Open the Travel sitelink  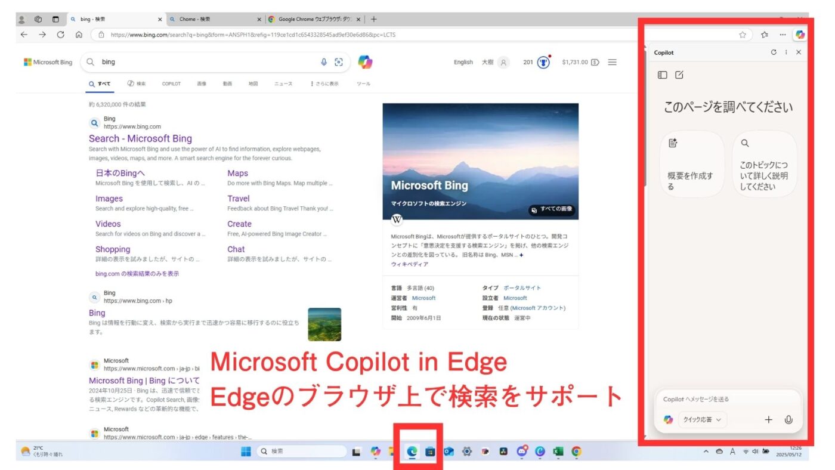point(239,199)
